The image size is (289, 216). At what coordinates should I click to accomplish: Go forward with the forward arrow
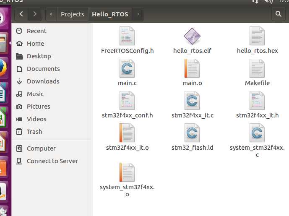35,14
